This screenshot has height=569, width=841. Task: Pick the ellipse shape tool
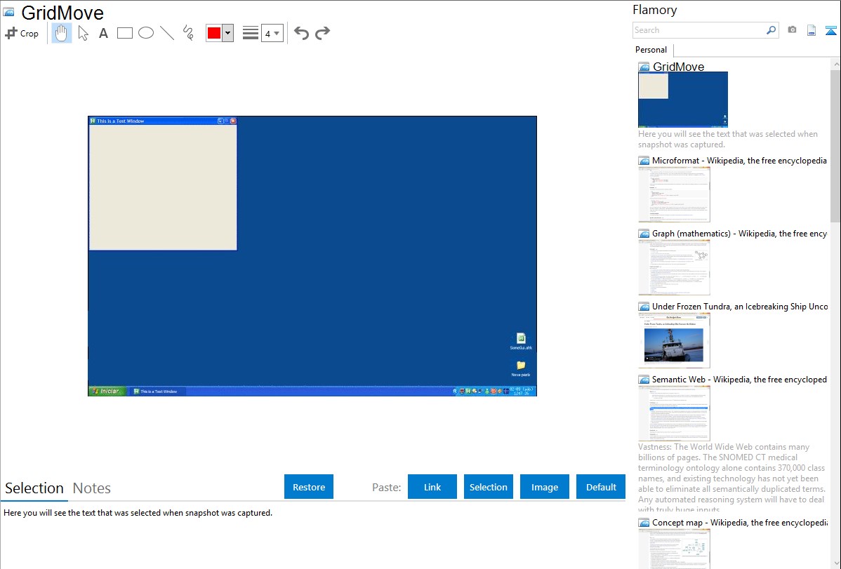[146, 33]
